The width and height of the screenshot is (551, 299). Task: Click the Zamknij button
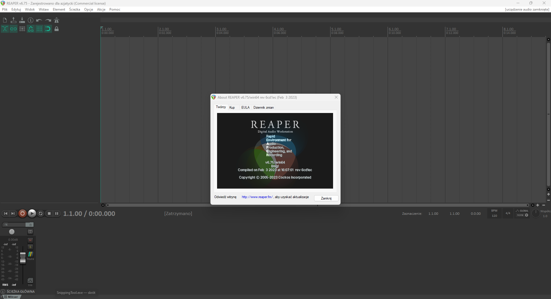point(326,198)
